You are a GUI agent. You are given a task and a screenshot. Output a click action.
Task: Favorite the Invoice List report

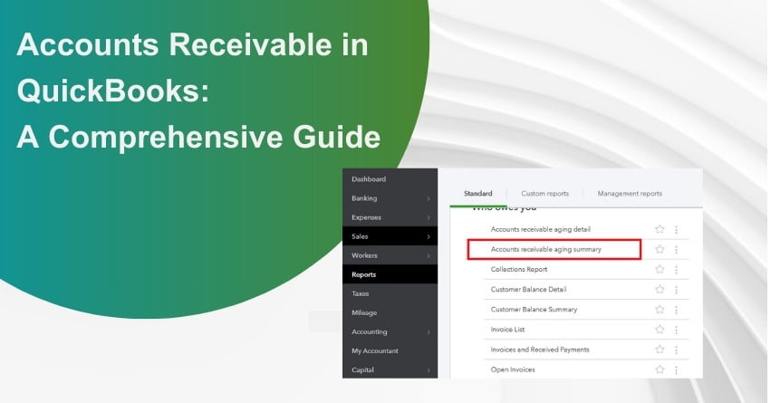[660, 330]
